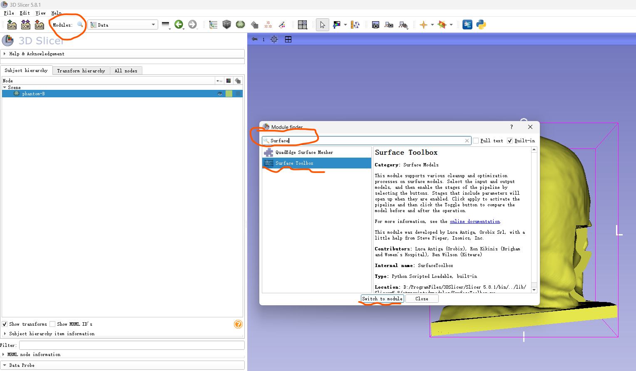Click the markups ruler toolbar icon

[355, 25]
